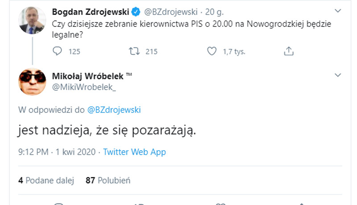This screenshot has height=205, width=357.
Task: Open Bogdan Zdrojewski's profile picture
Action: [x=33, y=20]
